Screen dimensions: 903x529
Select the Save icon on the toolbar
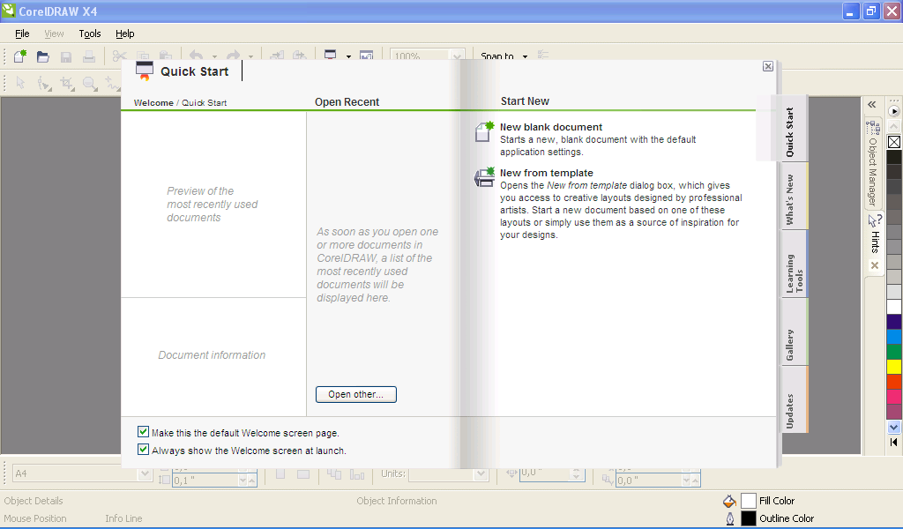click(x=65, y=56)
